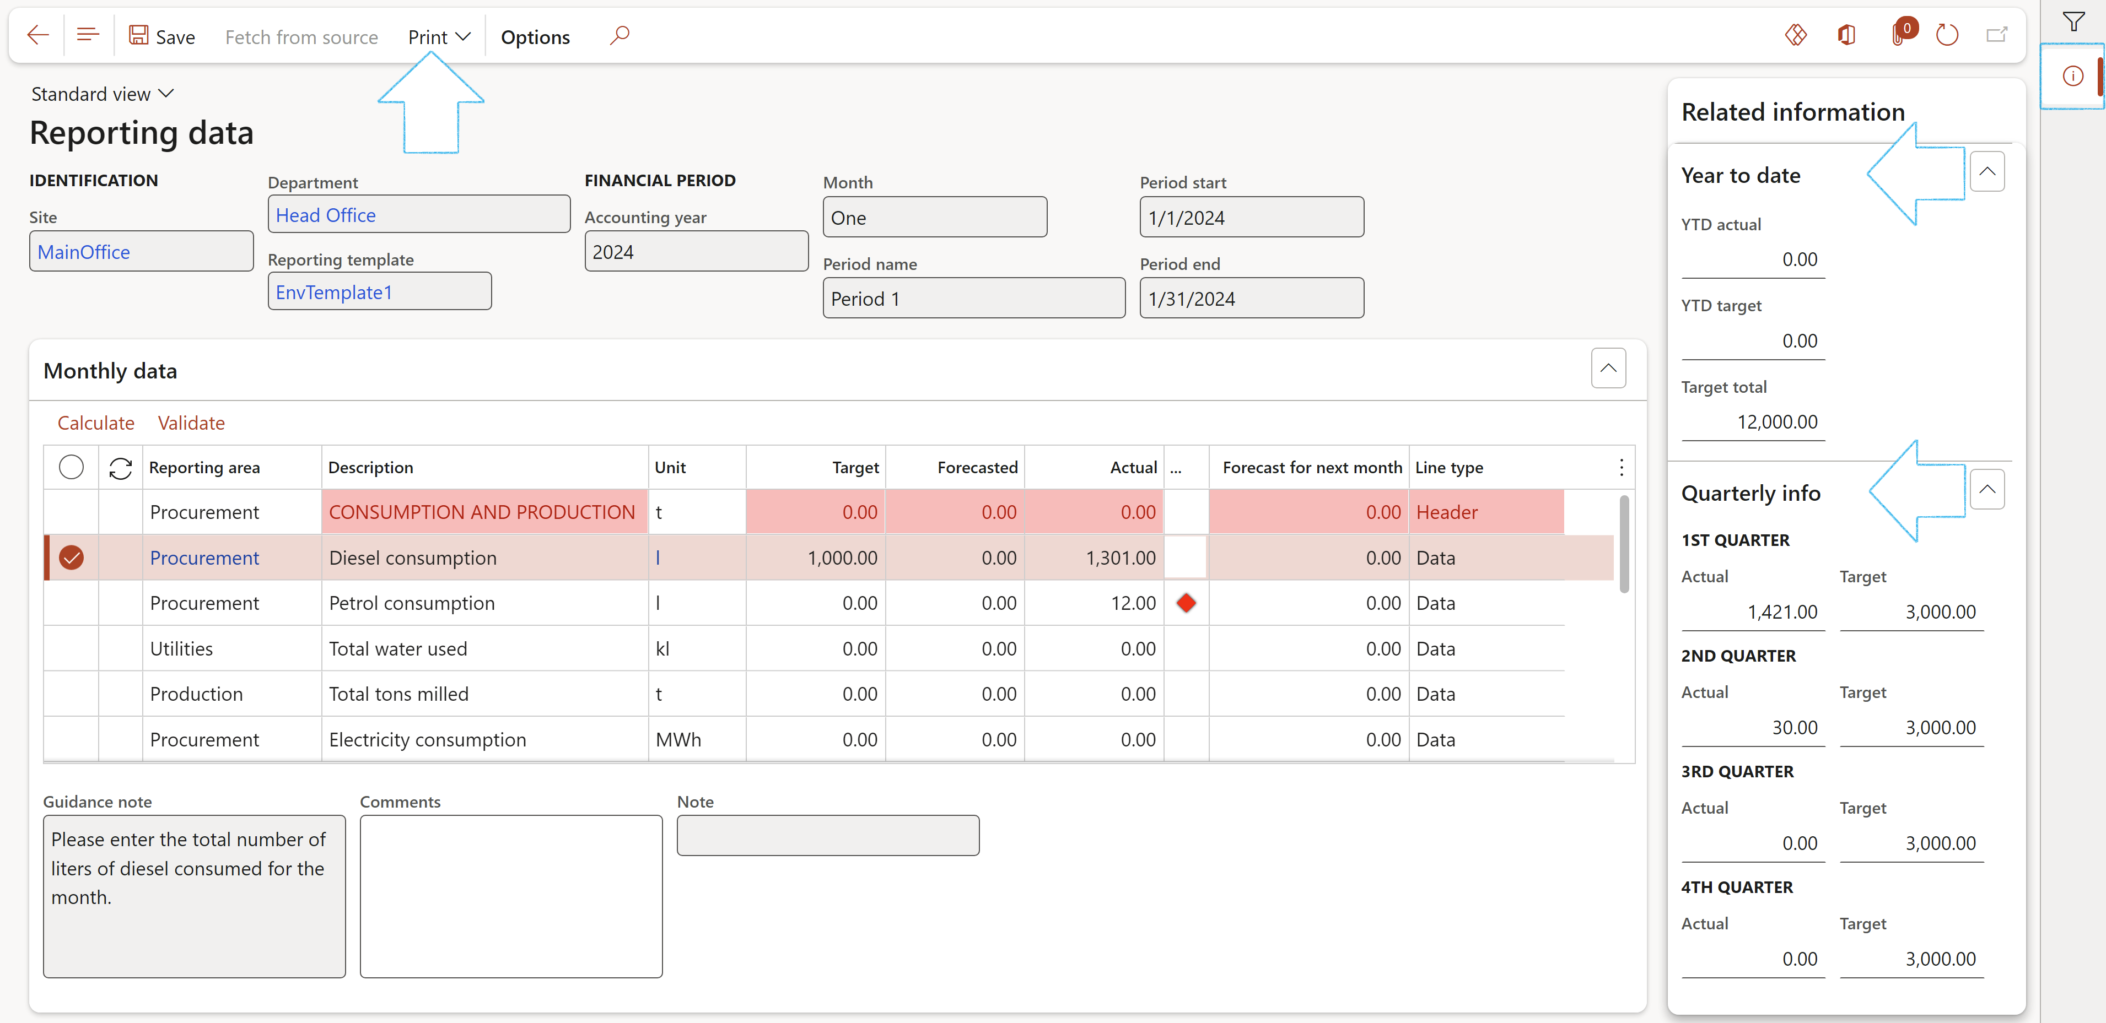The width and height of the screenshot is (2106, 1023).
Task: Click the Period end date field
Action: pyautogui.click(x=1251, y=298)
